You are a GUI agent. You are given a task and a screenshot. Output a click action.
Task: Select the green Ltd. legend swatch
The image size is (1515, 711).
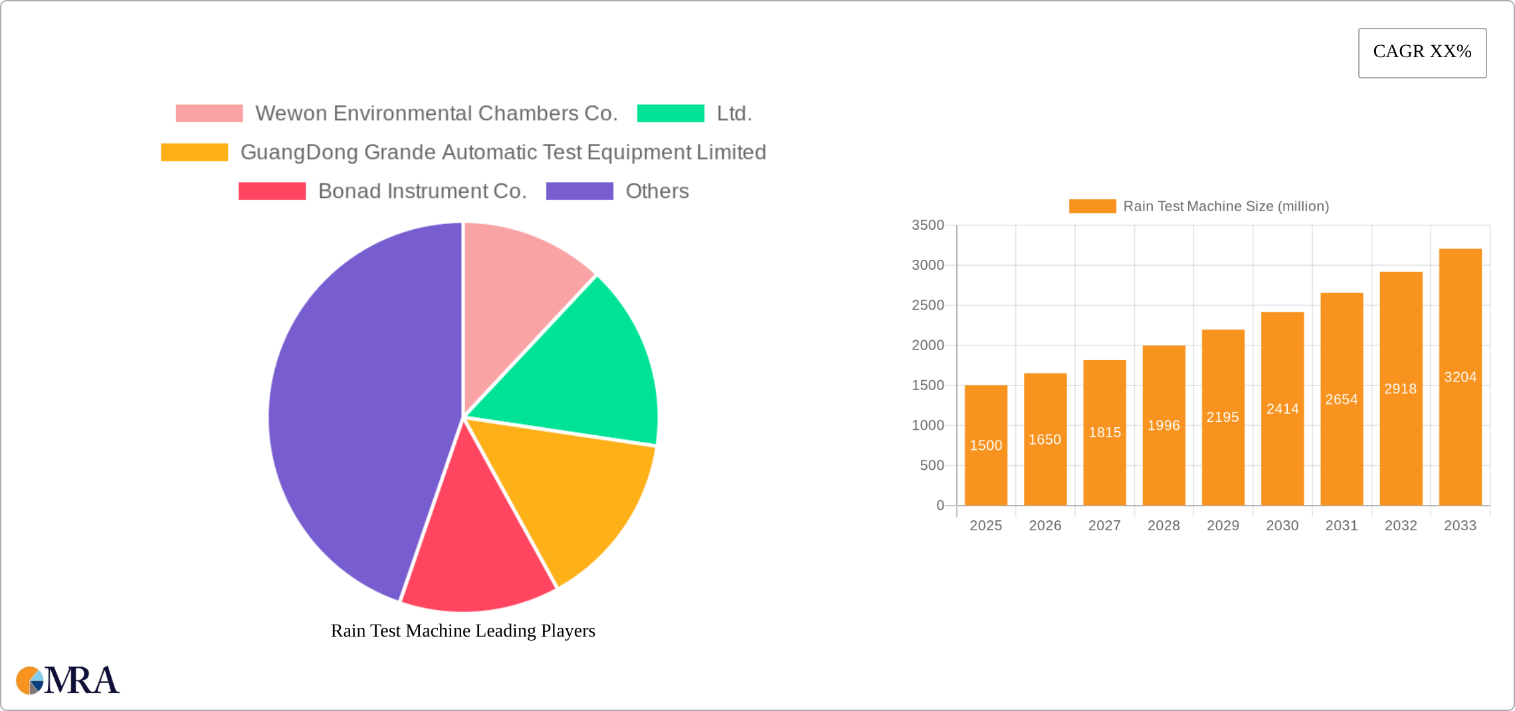671,113
